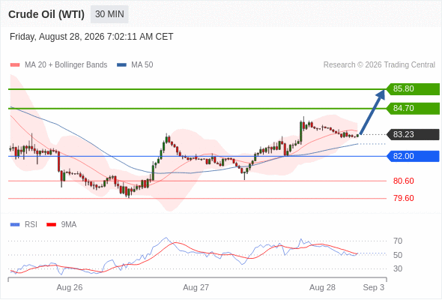Toggle the MA 50 legend label
442x300 pixels.
click(x=142, y=65)
